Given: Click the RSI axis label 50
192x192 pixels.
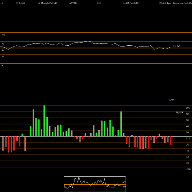Looking at the screenshot, I should click(x=3, y=50).
